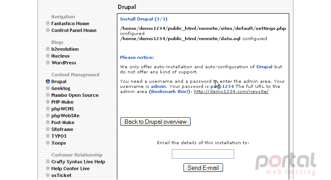This screenshot has height=180, width=331.
Task: Click bullet icon beside Nucleus
Action: tap(48, 56)
